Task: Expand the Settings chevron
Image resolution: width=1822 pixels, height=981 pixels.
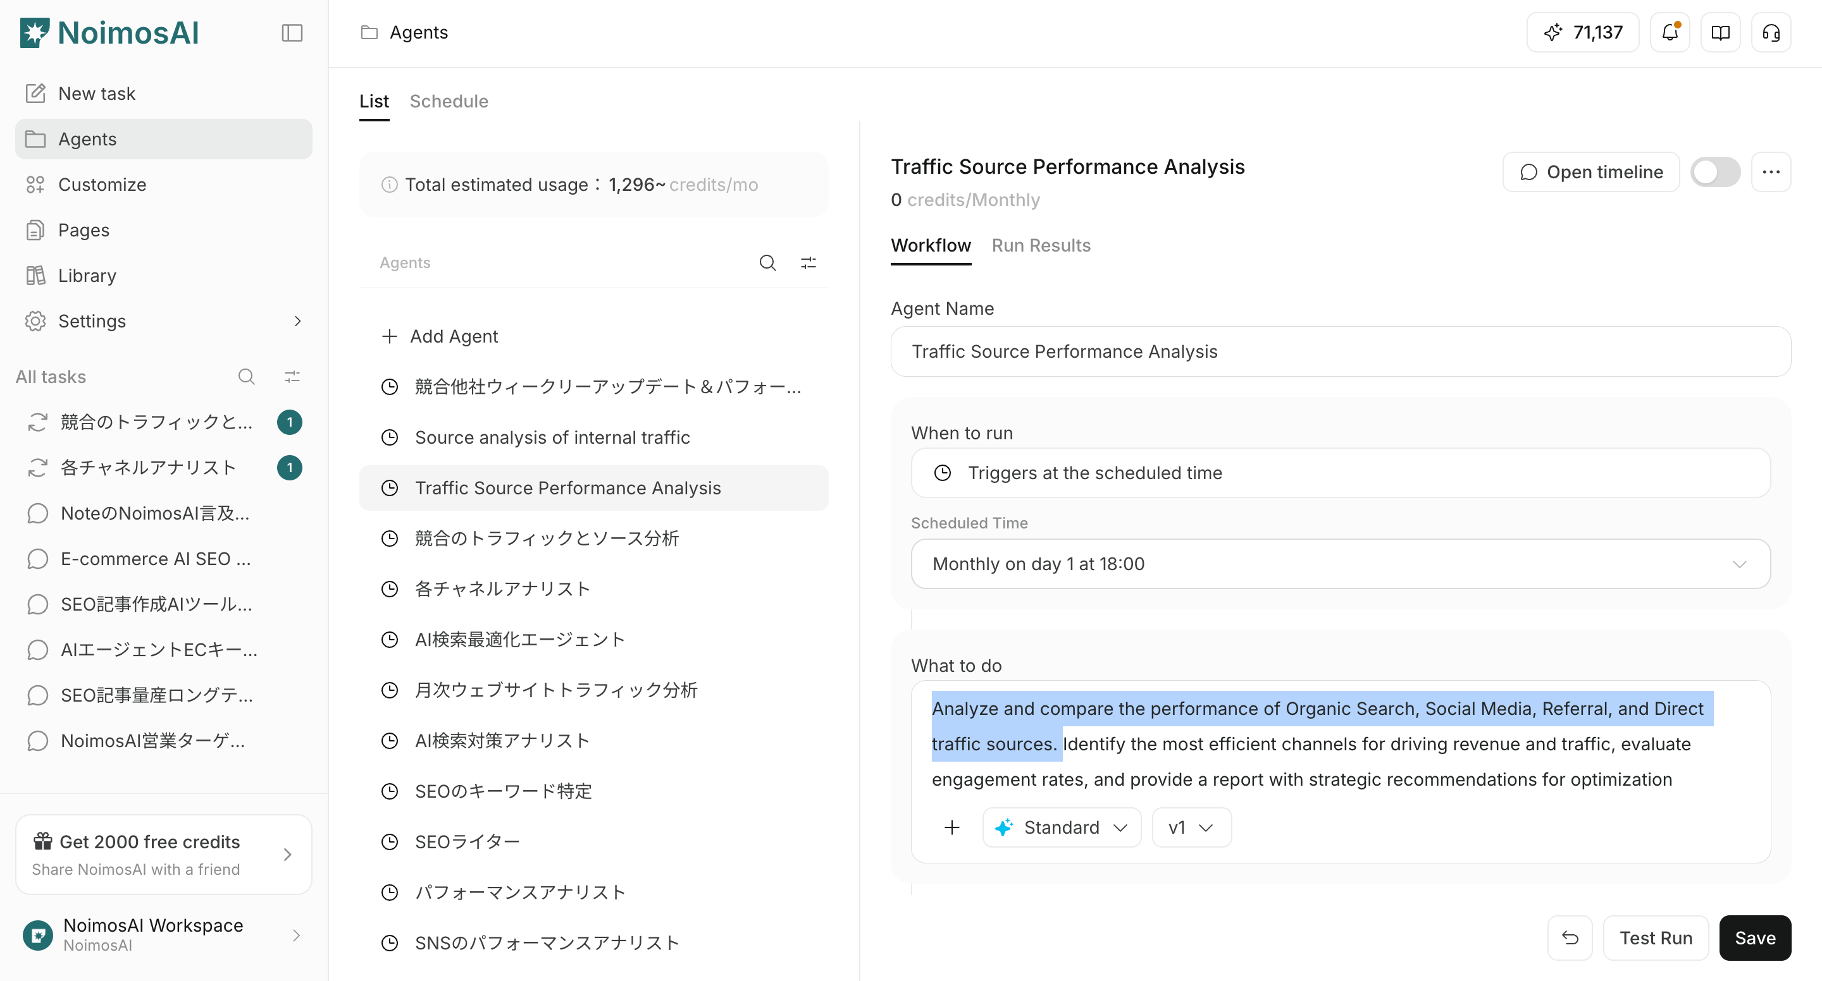Action: click(x=297, y=321)
